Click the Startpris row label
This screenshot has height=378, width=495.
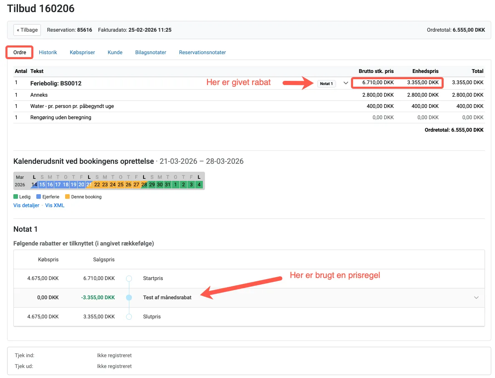(153, 278)
